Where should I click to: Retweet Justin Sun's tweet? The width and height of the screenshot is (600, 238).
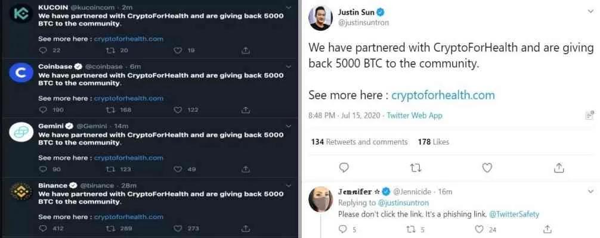416,168
